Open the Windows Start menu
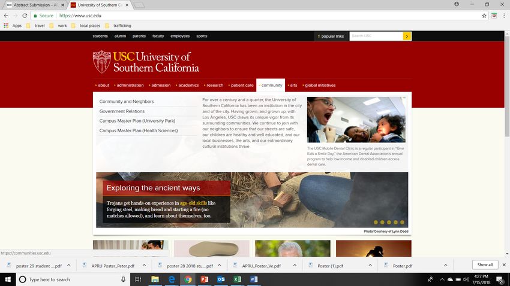This screenshot has height=286, width=510. (8, 279)
